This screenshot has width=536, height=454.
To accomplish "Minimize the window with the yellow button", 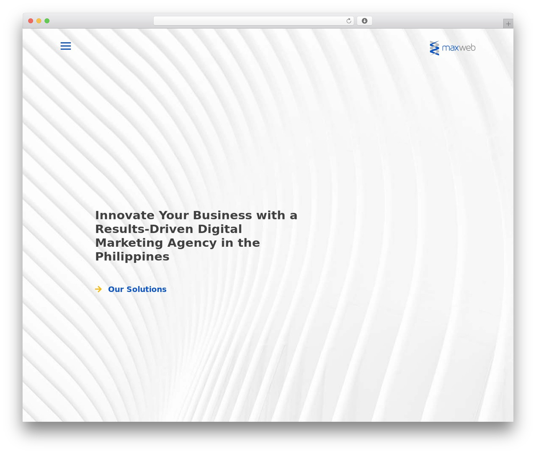I will pyautogui.click(x=39, y=21).
